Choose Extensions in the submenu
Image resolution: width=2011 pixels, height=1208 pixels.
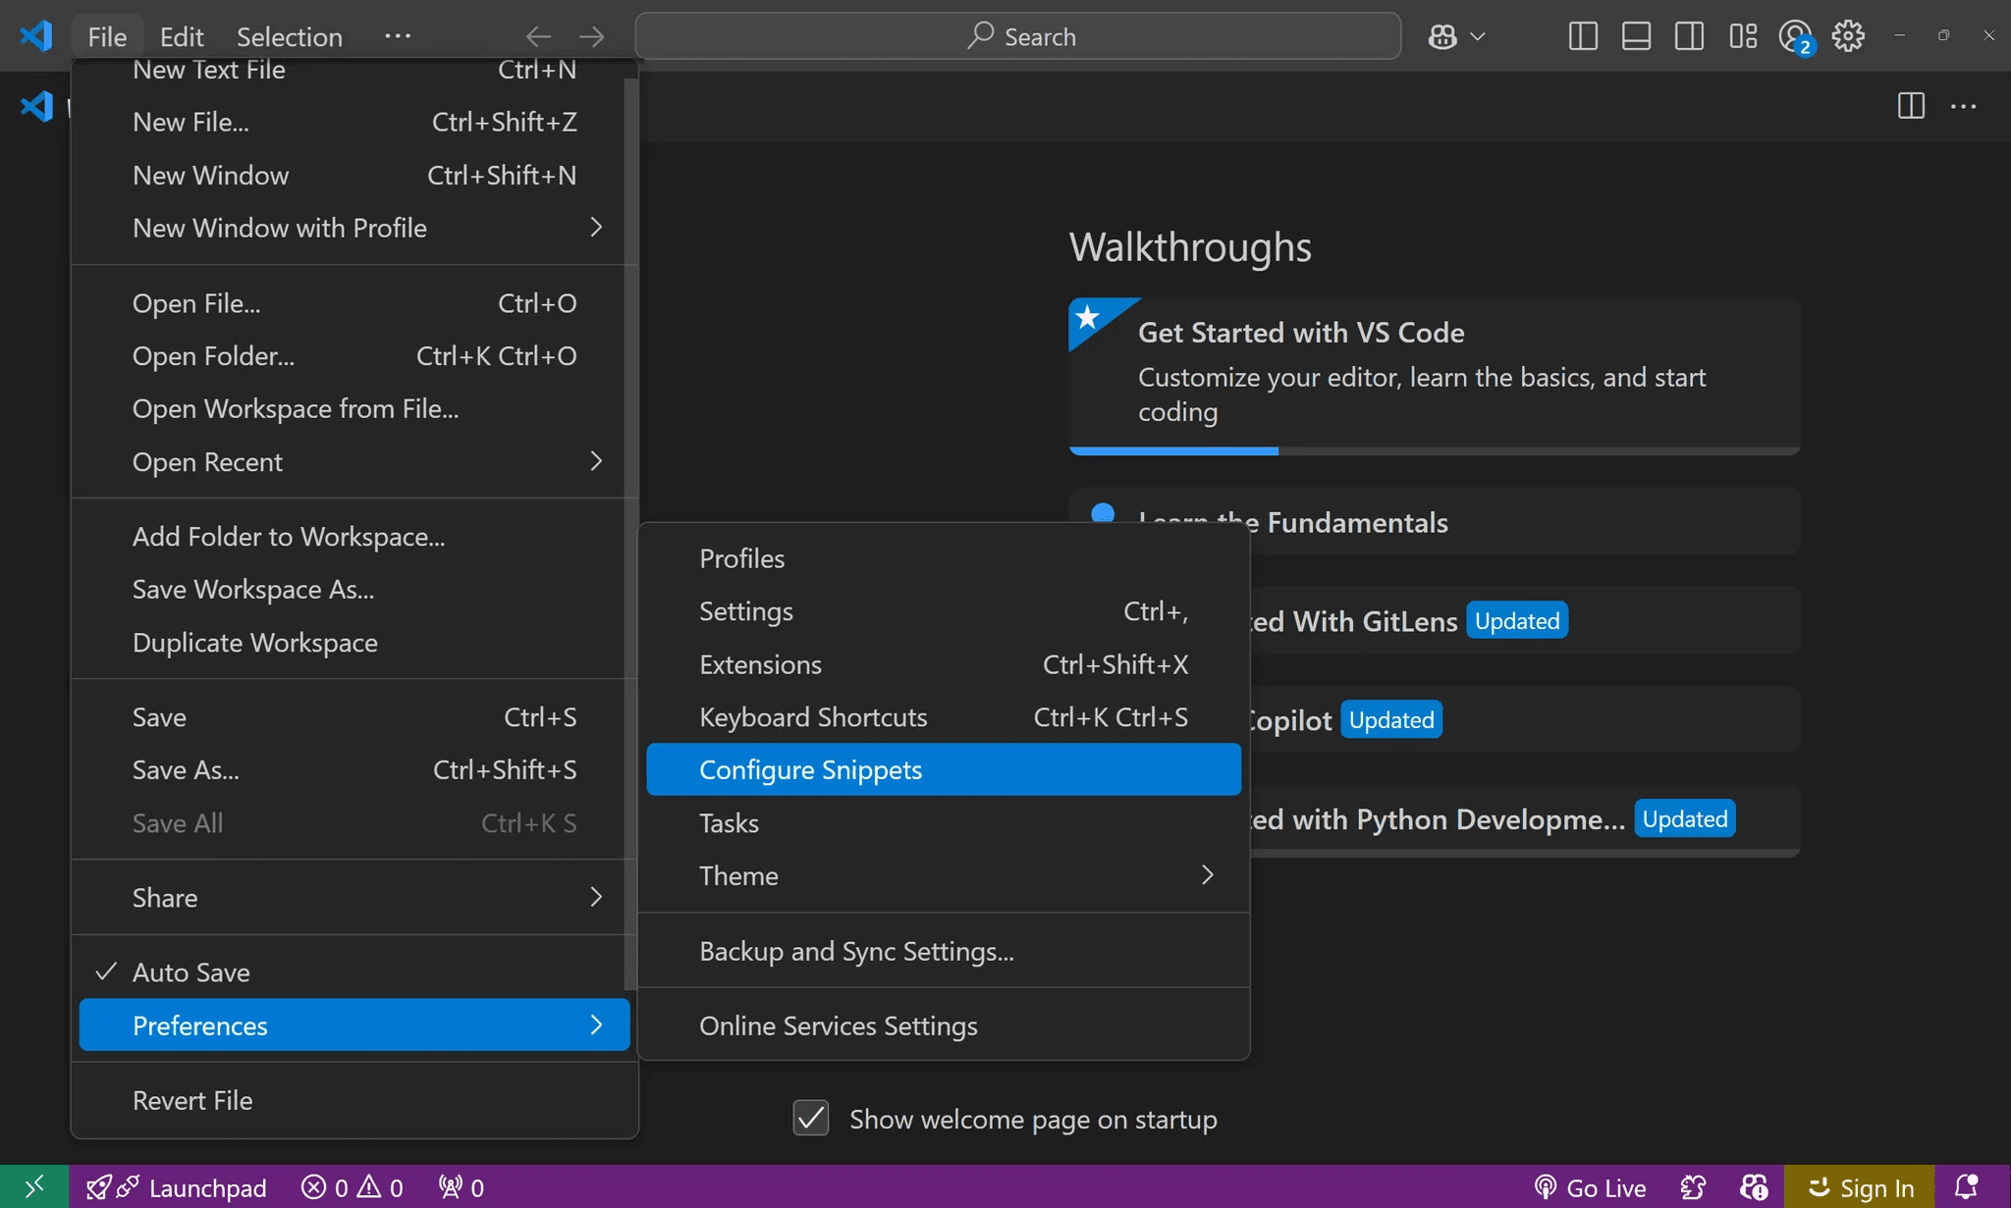(944, 663)
